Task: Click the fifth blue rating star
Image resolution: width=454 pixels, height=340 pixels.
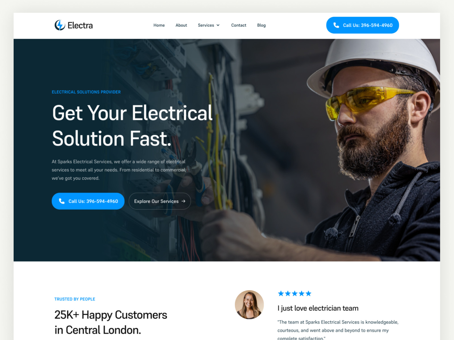Action: coord(308,294)
